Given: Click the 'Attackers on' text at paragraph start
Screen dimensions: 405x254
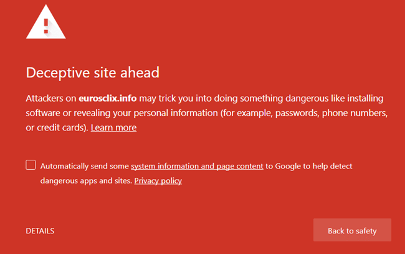Looking at the screenshot, I should point(51,98).
